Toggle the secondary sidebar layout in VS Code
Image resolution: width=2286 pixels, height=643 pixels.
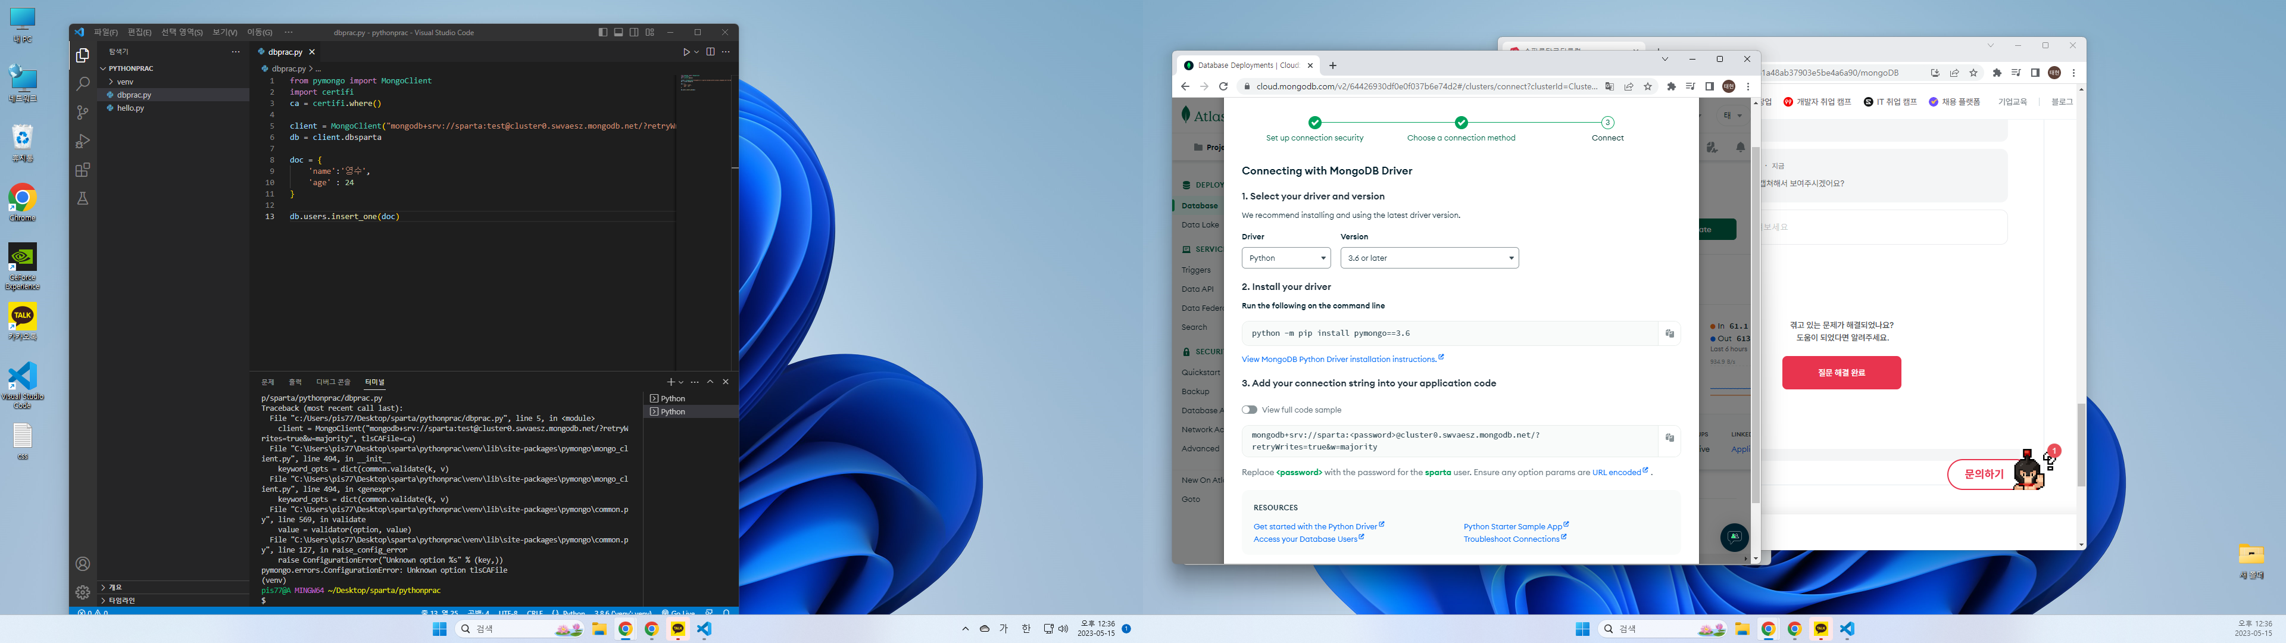(633, 32)
